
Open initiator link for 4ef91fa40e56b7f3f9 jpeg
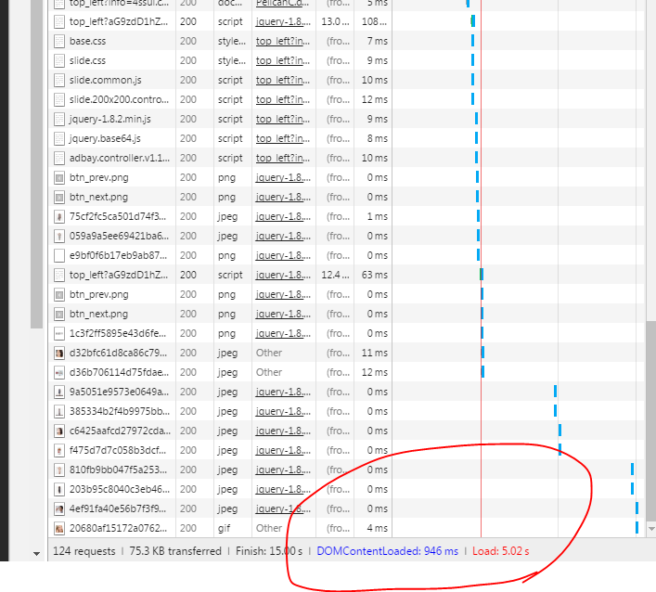[283, 508]
